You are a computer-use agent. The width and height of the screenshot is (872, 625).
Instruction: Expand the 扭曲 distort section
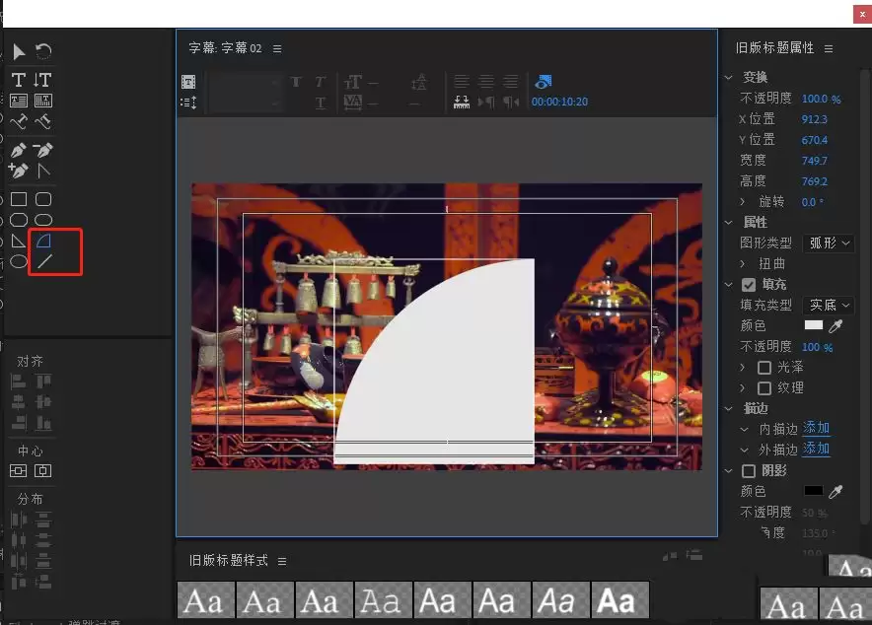pos(743,263)
